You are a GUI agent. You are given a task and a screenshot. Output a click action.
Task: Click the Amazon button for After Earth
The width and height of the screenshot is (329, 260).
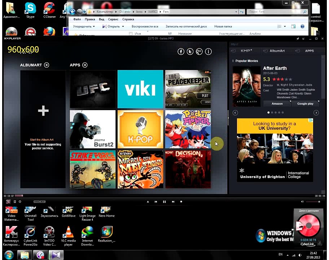[x=277, y=104]
